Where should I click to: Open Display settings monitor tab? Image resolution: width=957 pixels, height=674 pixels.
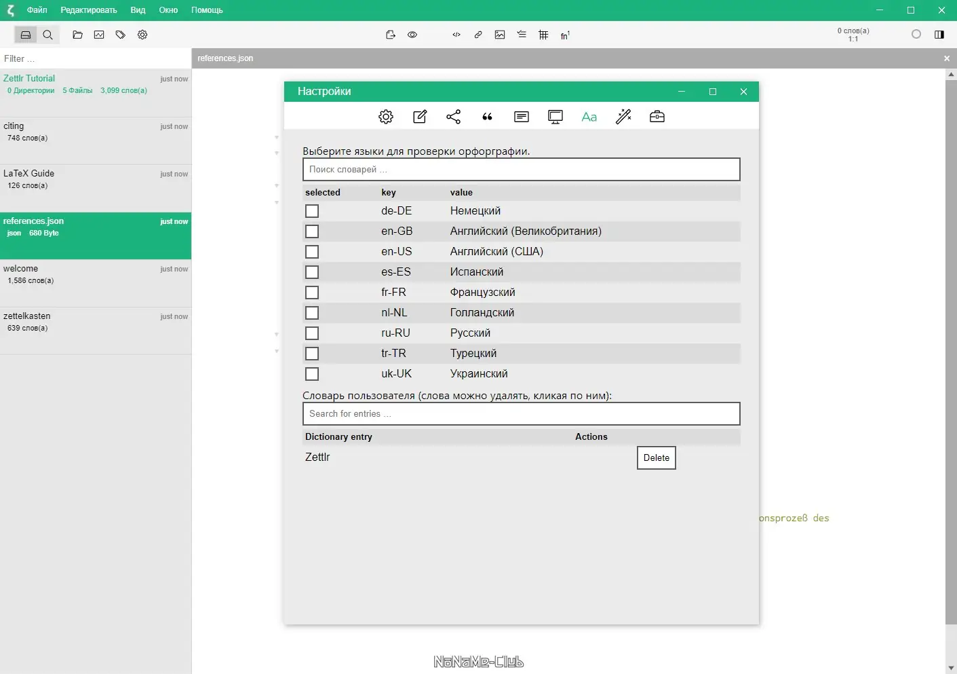555,117
